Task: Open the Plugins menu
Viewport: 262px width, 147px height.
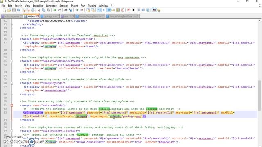Action: pos(92,6)
